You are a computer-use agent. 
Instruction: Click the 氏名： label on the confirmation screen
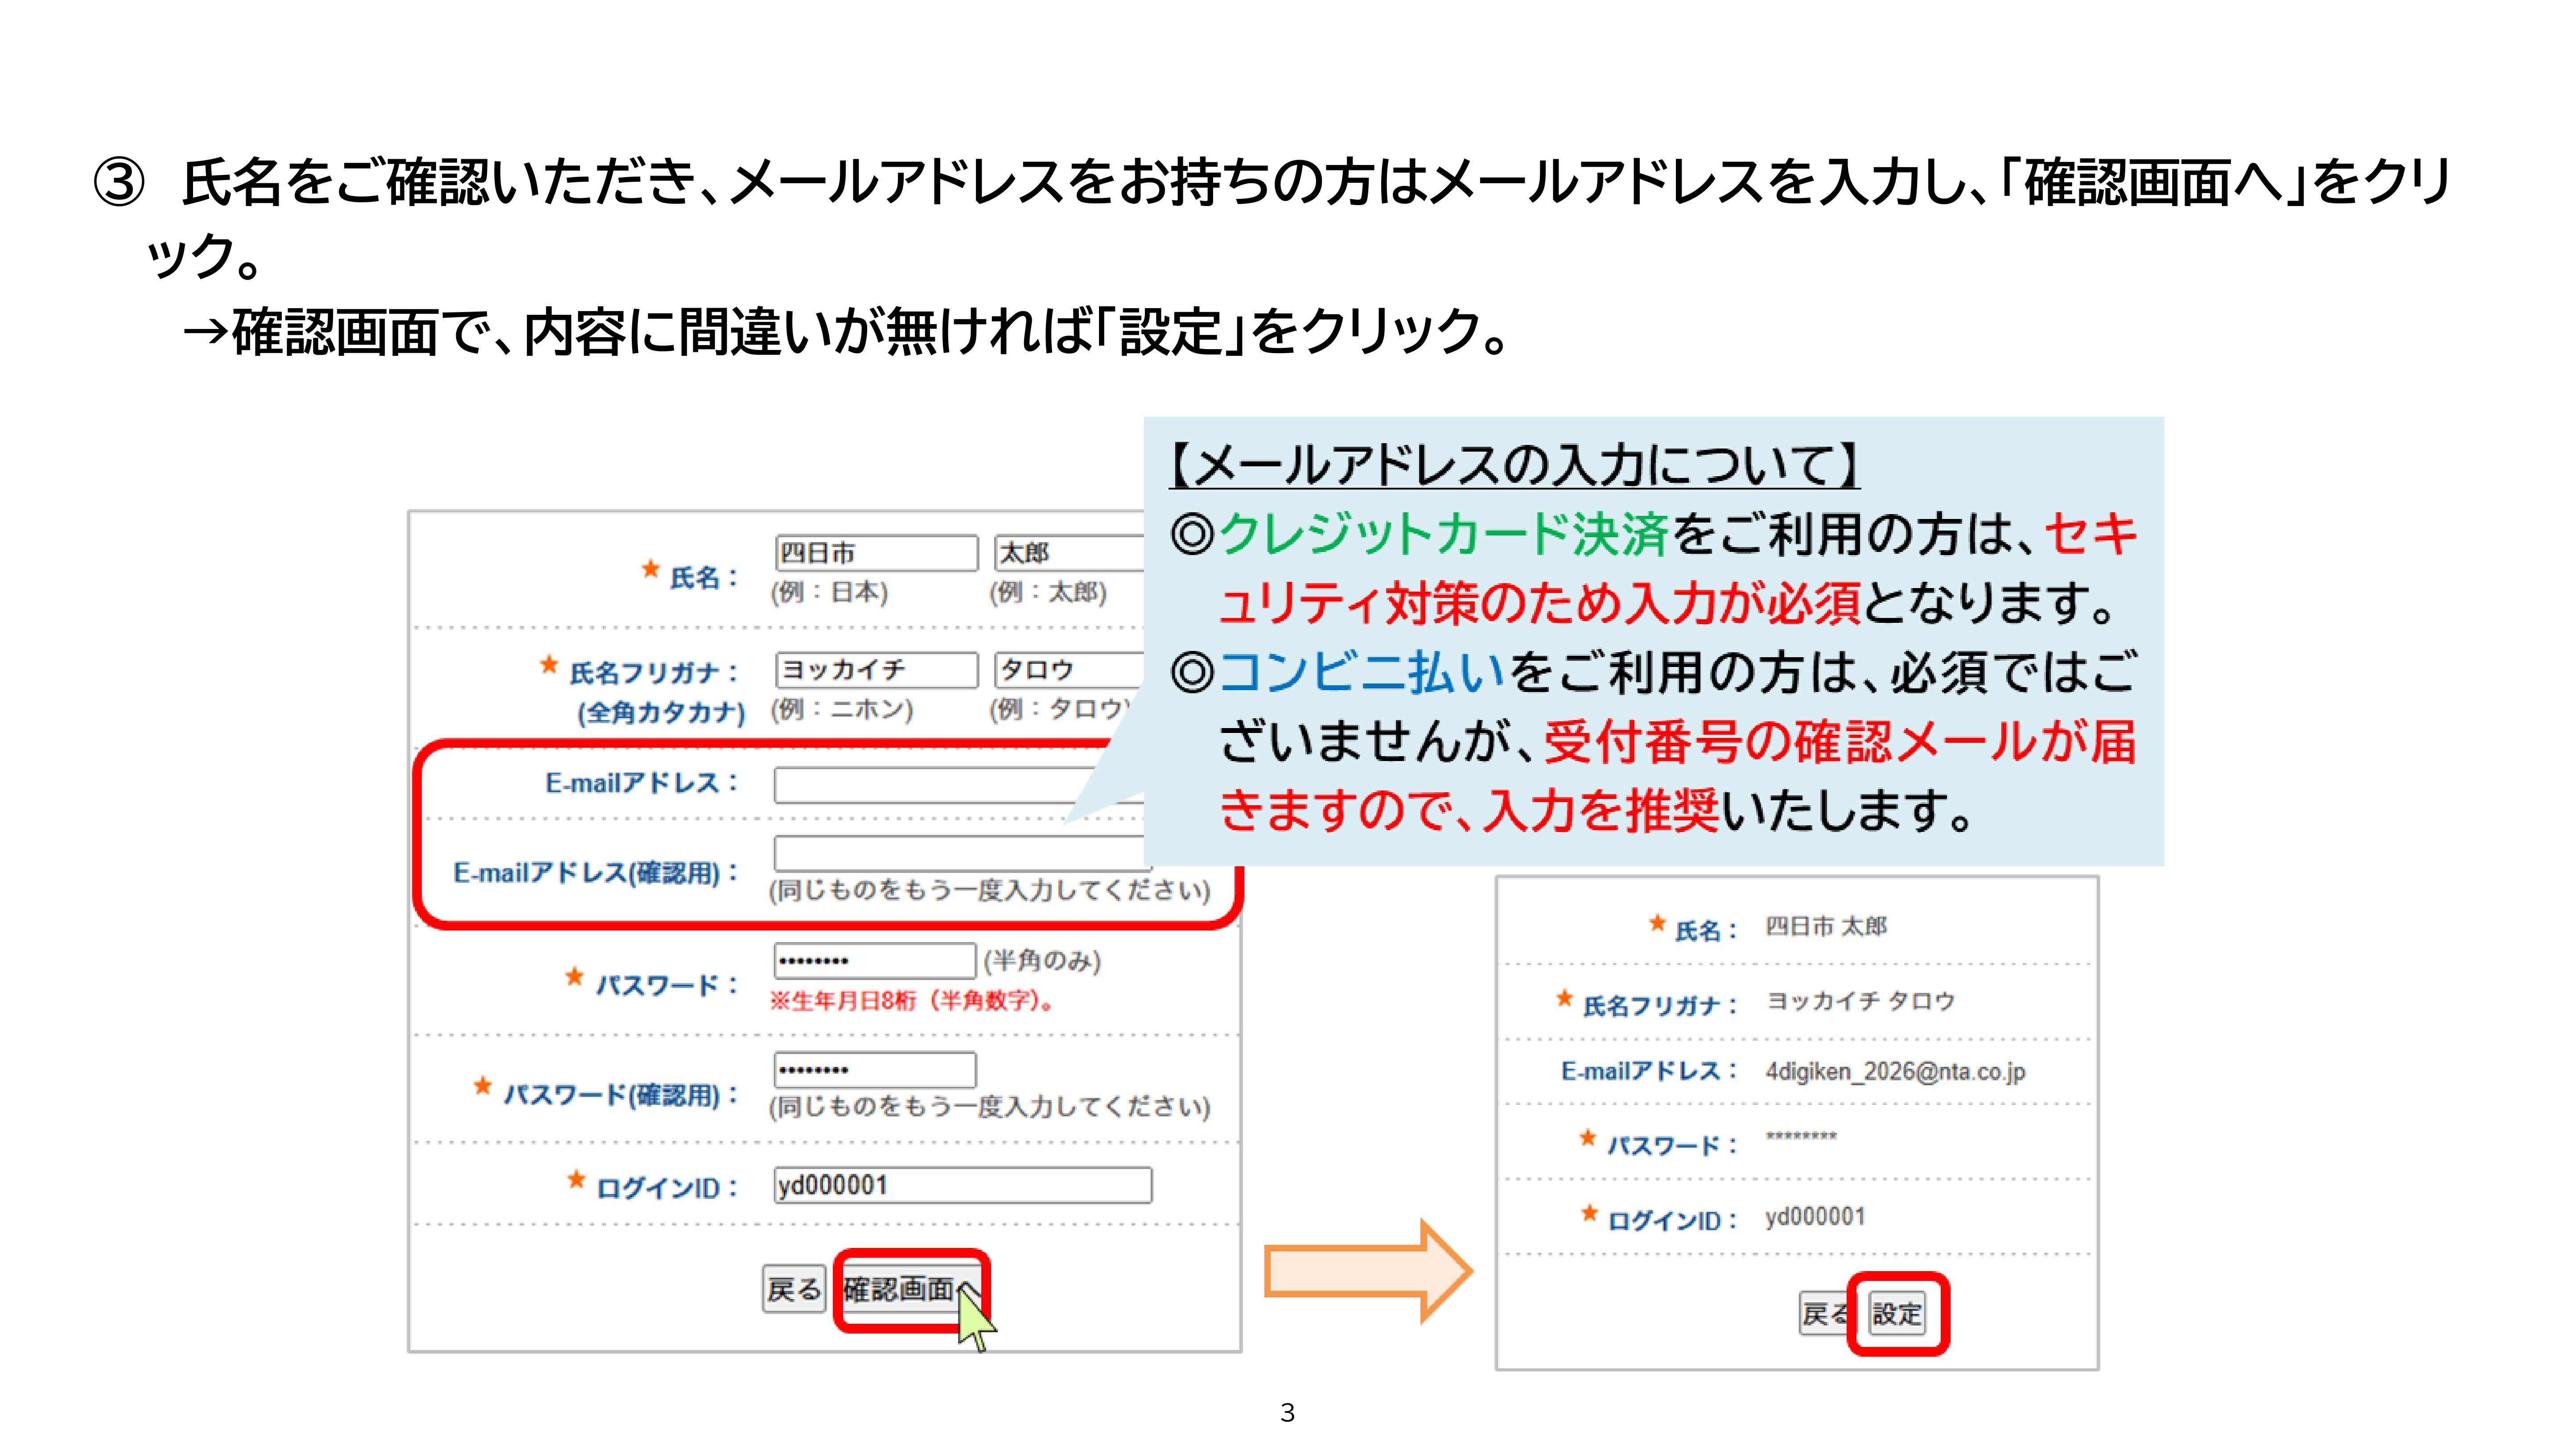point(1707,930)
